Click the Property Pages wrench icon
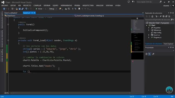 153,54
